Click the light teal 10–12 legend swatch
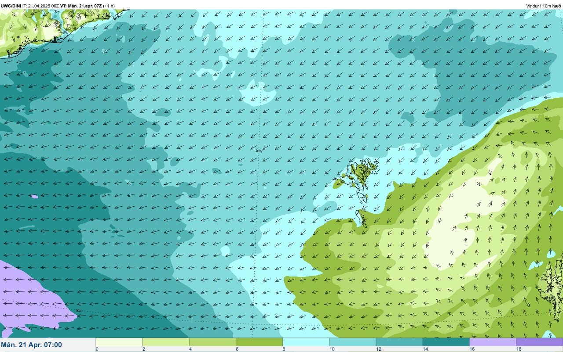Image resolution: width=563 pixels, height=352 pixels. click(352, 342)
